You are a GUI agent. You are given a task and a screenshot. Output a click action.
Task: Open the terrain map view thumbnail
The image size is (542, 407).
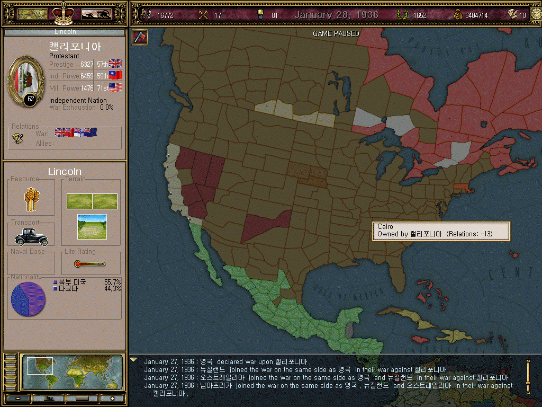pyautogui.click(x=32, y=14)
